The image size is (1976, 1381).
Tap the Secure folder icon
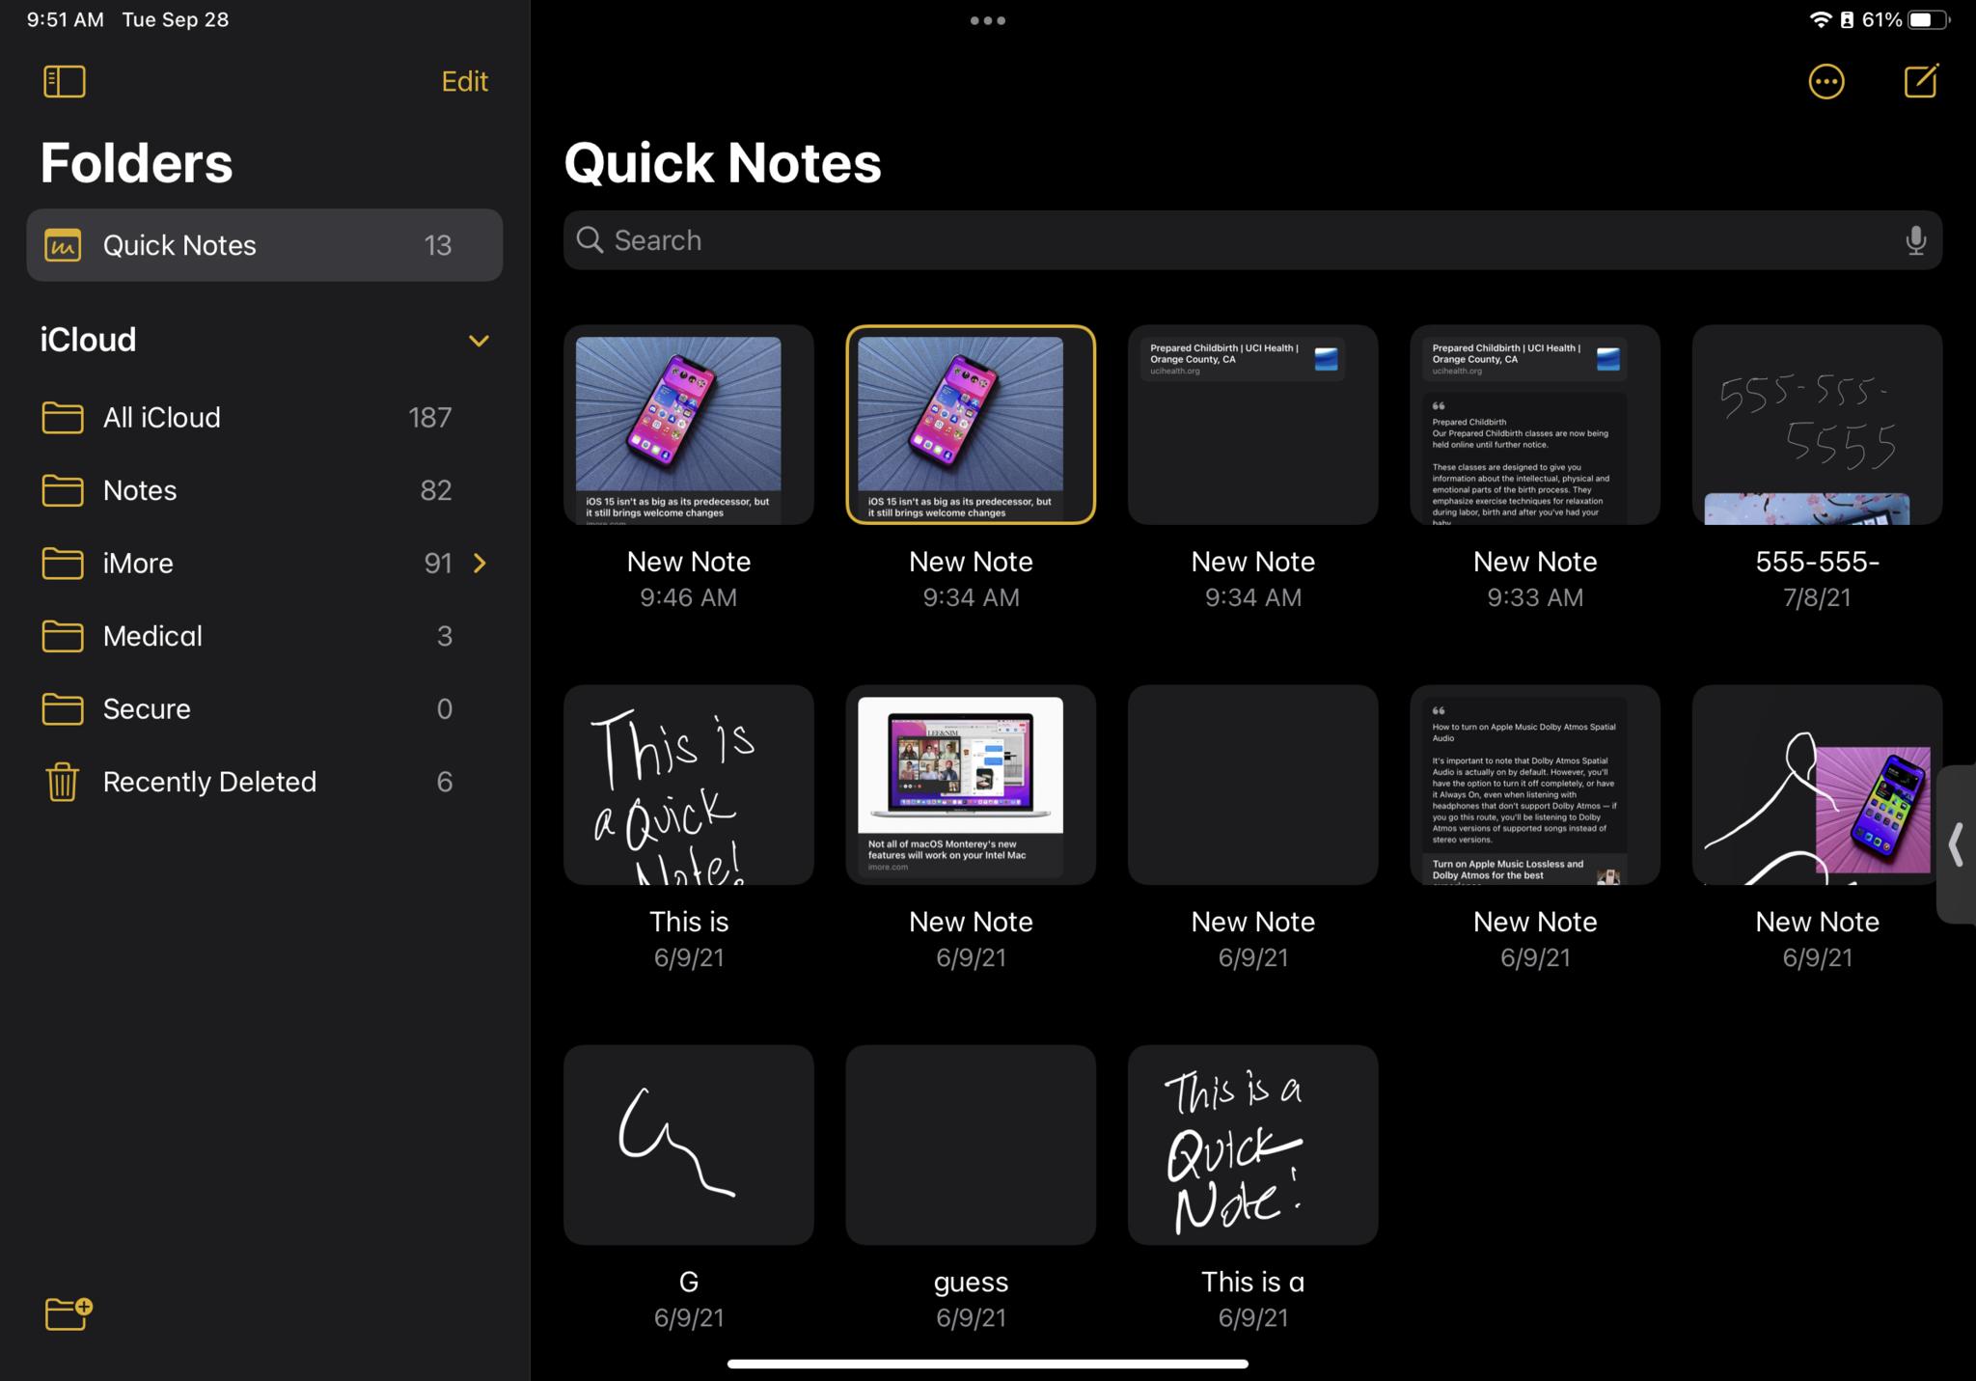click(63, 708)
